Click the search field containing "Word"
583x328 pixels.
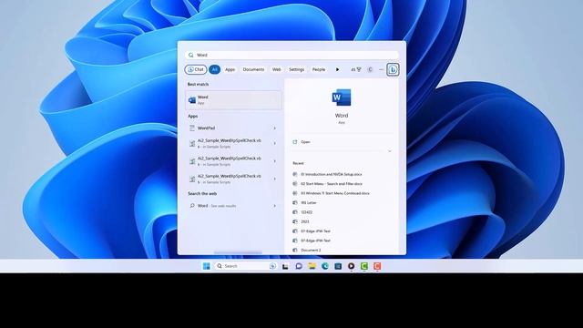click(291, 55)
